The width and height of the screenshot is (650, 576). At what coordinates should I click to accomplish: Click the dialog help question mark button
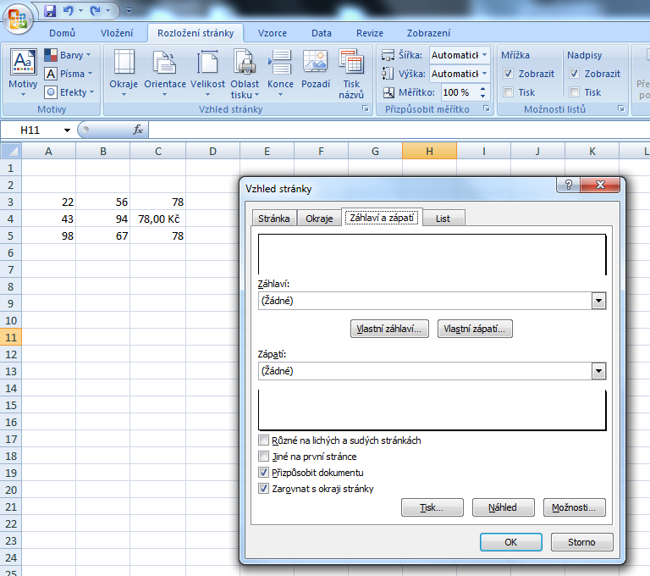point(569,185)
